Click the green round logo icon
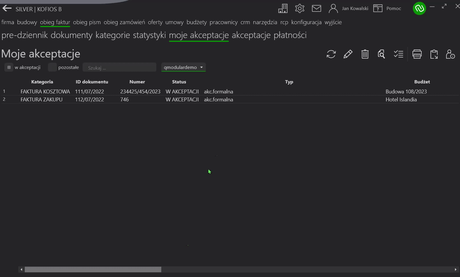This screenshot has height=277, width=460. 419,9
